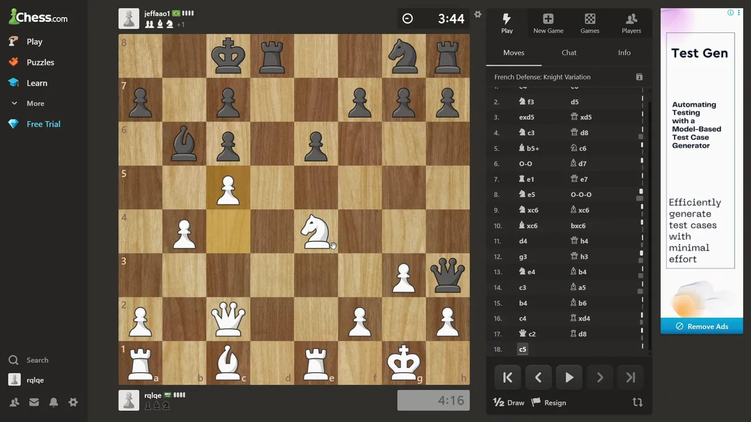Click the black bishop on b6
The image size is (751, 422).
pyautogui.click(x=184, y=144)
